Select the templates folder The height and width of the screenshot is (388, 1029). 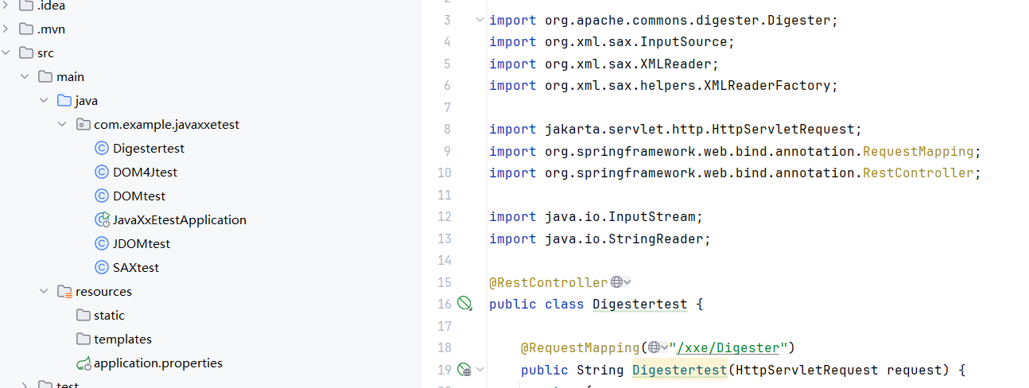click(122, 339)
